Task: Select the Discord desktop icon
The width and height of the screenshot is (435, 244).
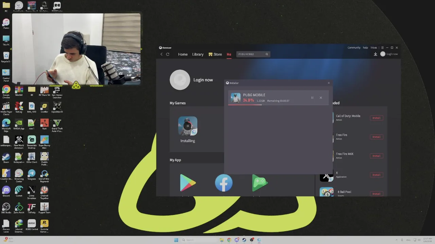Action: pyautogui.click(x=6, y=191)
